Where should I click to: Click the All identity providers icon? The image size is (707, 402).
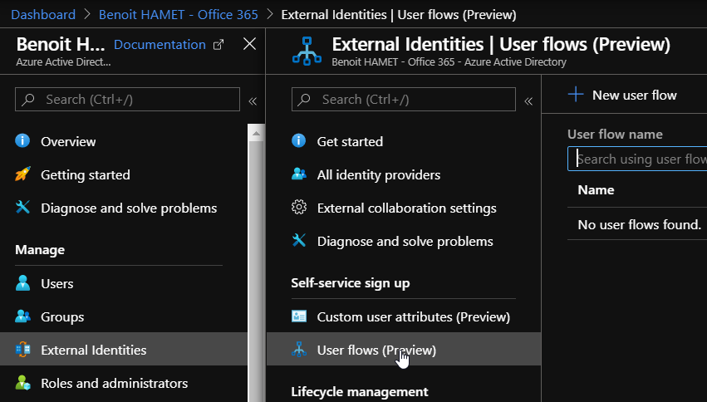coord(299,174)
